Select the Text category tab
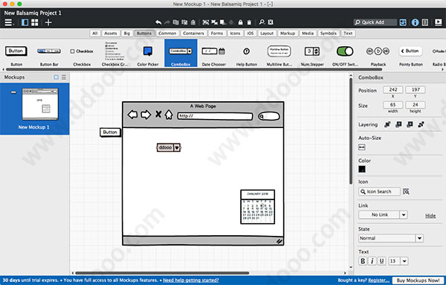The width and height of the screenshot is (446, 285). coord(348,33)
